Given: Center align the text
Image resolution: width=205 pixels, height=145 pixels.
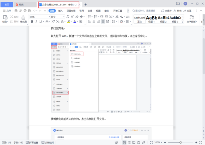Looking at the screenshot, I should click(94, 21).
